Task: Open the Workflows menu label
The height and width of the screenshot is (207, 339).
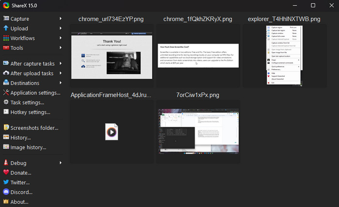Action: (22, 38)
